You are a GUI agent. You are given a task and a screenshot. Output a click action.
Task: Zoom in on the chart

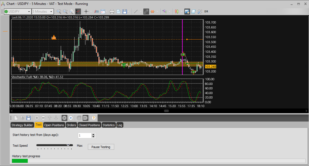pyautogui.click(x=59, y=11)
